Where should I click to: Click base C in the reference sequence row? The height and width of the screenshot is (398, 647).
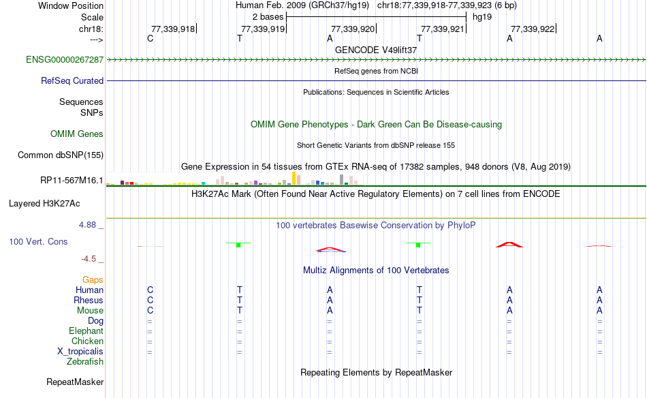click(x=151, y=38)
